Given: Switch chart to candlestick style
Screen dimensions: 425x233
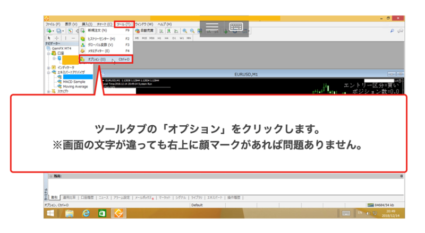Looking at the screenshot, I should pyautogui.click(x=168, y=31).
